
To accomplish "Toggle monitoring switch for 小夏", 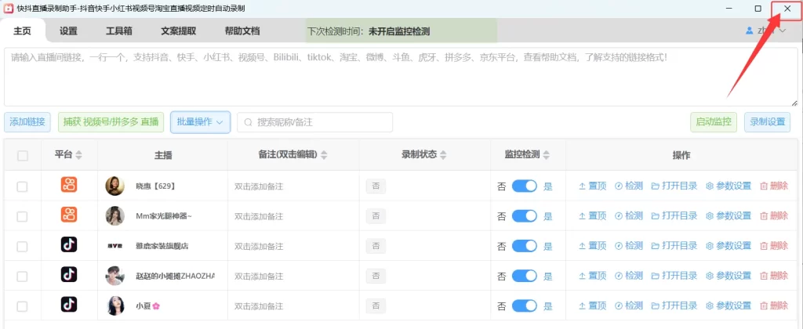I will click(525, 306).
